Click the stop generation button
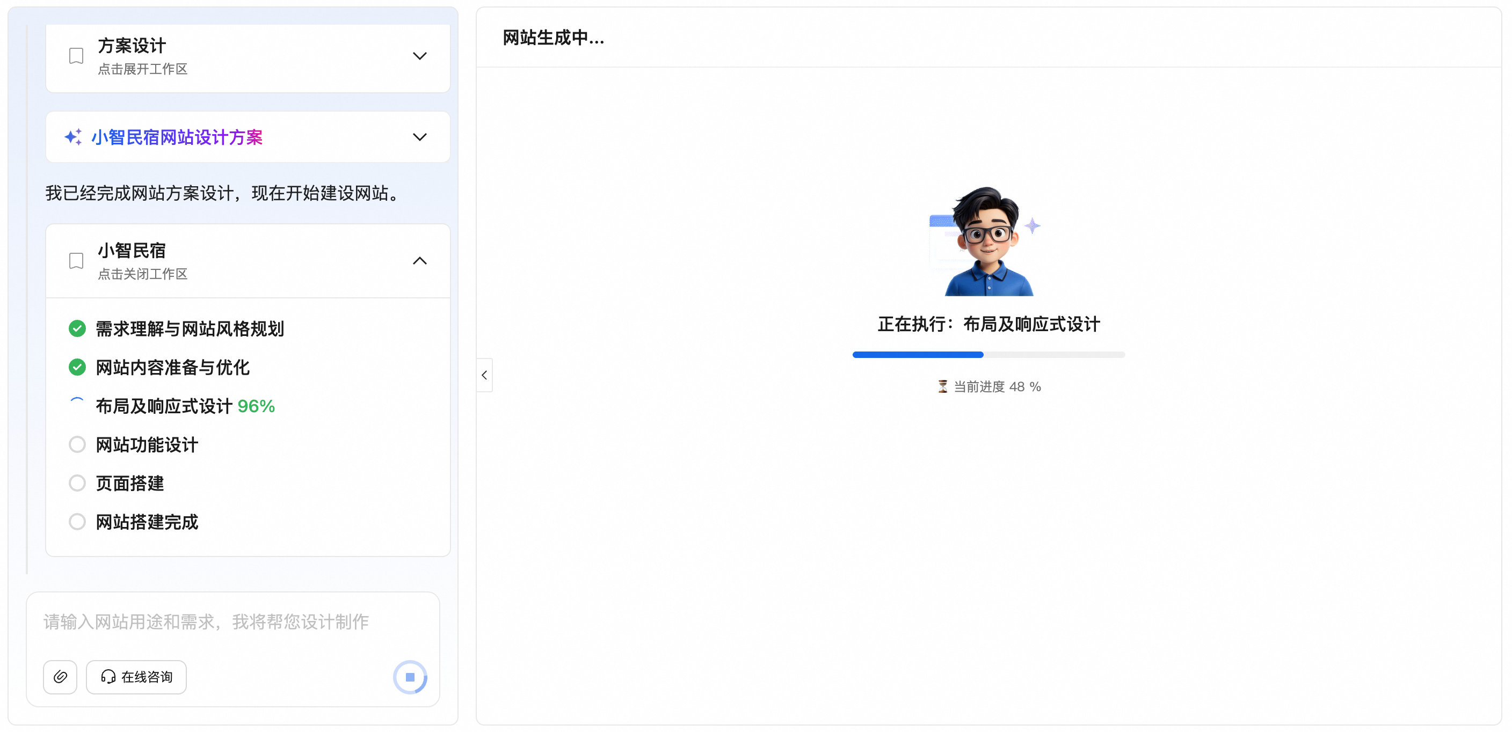This screenshot has width=1512, height=732. coord(410,677)
